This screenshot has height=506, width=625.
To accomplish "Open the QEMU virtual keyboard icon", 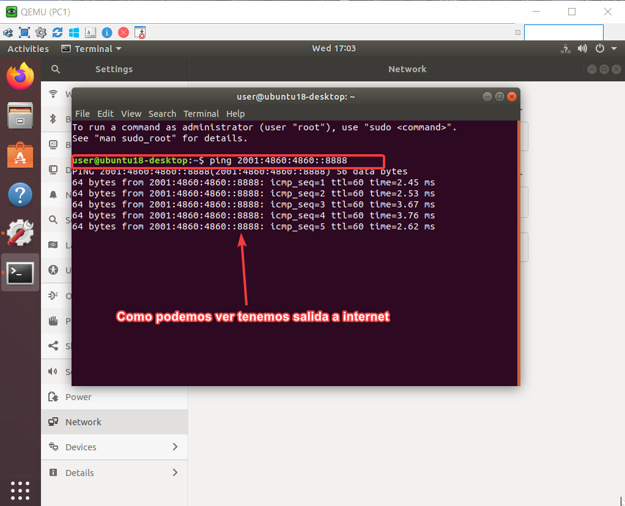I will click(91, 32).
